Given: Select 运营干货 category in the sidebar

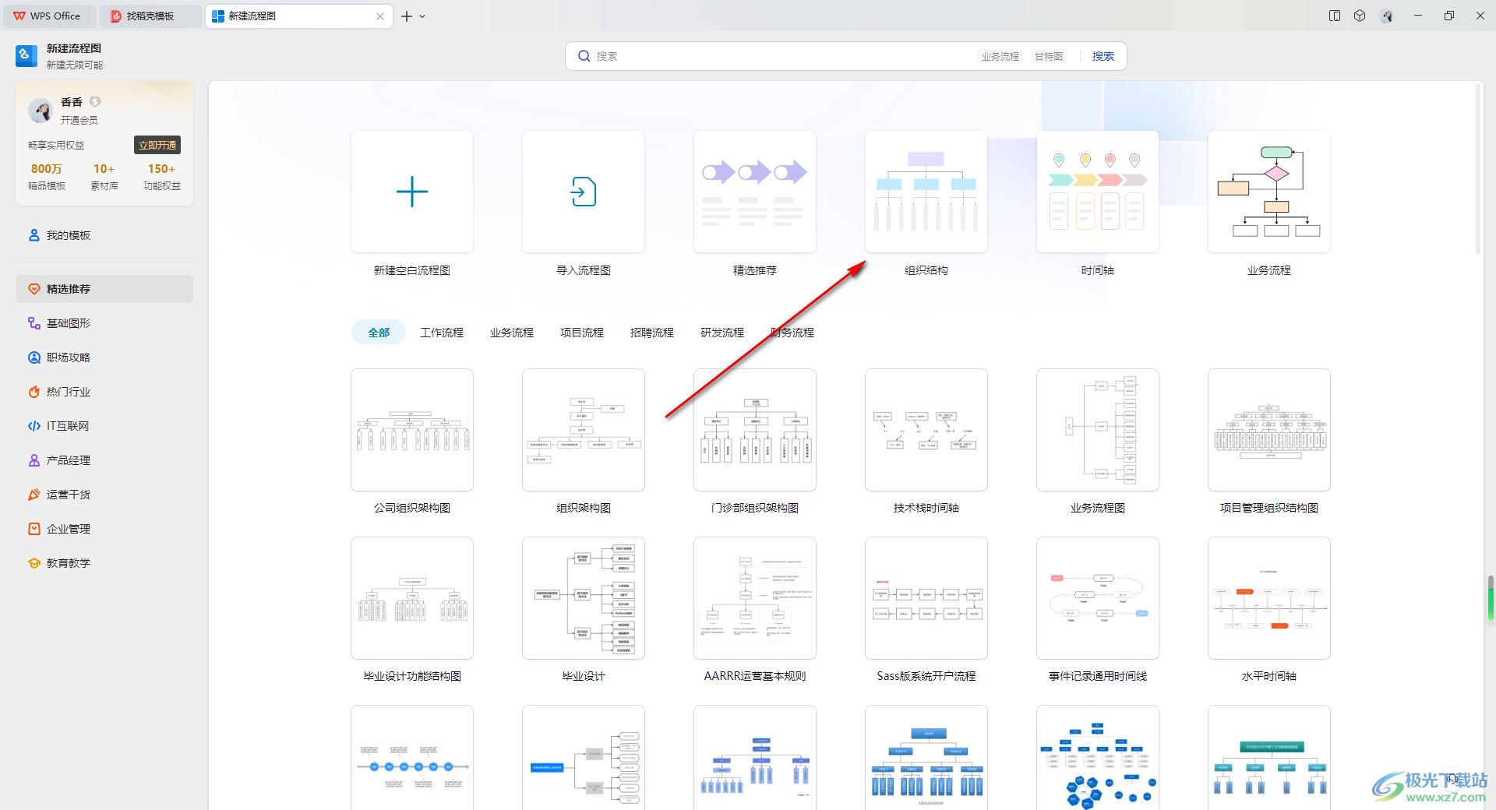Looking at the screenshot, I should (x=104, y=495).
